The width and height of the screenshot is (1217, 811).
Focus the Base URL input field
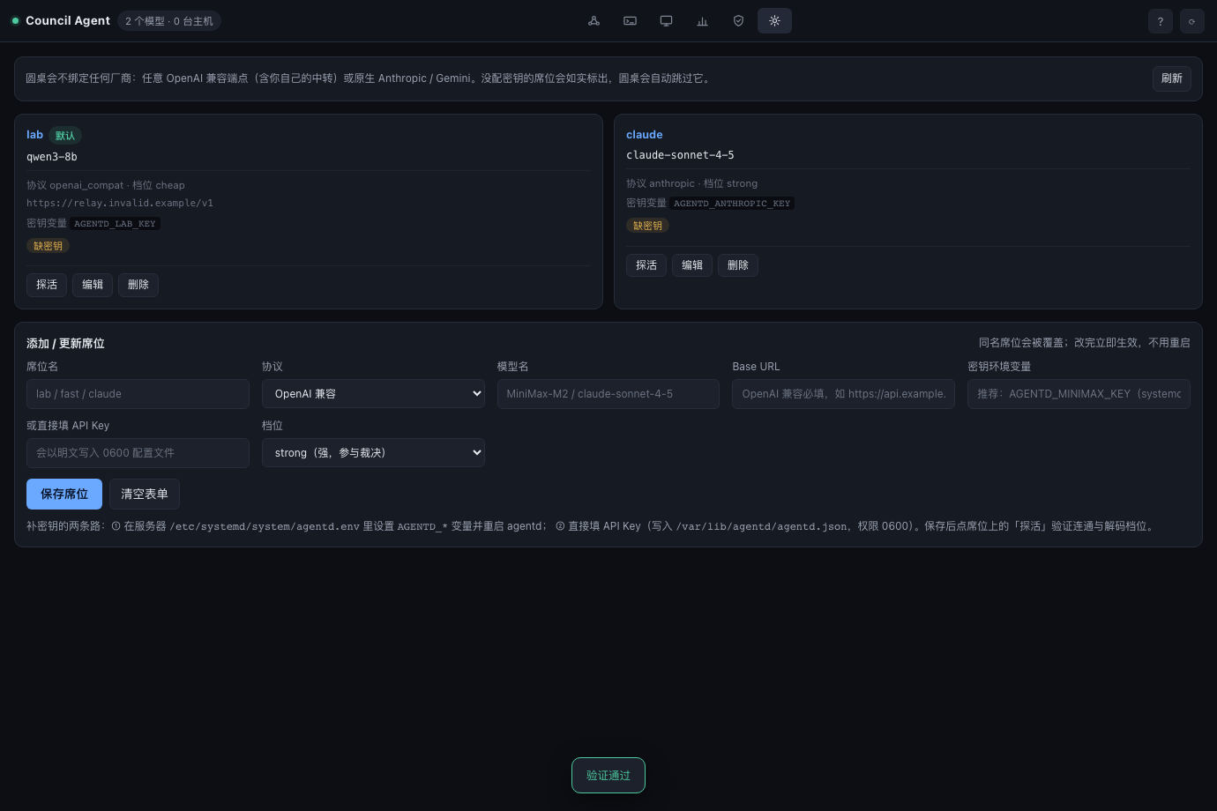843,394
